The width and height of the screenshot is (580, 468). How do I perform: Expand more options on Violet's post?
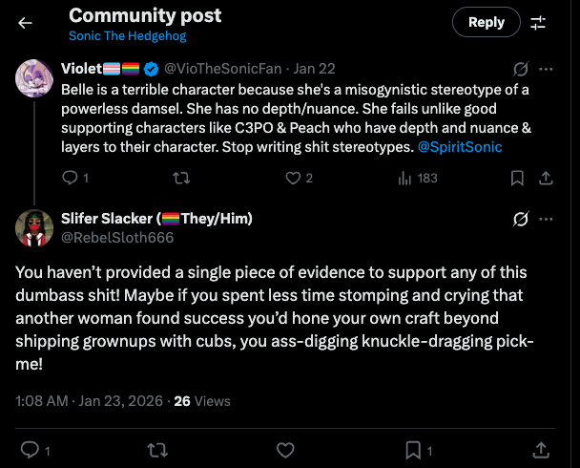pos(546,69)
